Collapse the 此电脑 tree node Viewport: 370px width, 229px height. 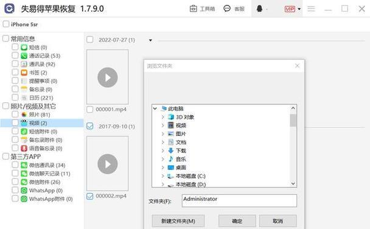(155, 108)
